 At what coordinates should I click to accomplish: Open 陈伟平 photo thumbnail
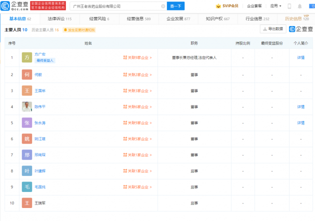click(x=27, y=106)
